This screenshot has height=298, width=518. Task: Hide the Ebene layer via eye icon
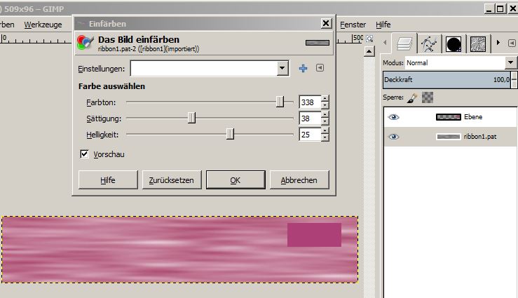coord(393,117)
